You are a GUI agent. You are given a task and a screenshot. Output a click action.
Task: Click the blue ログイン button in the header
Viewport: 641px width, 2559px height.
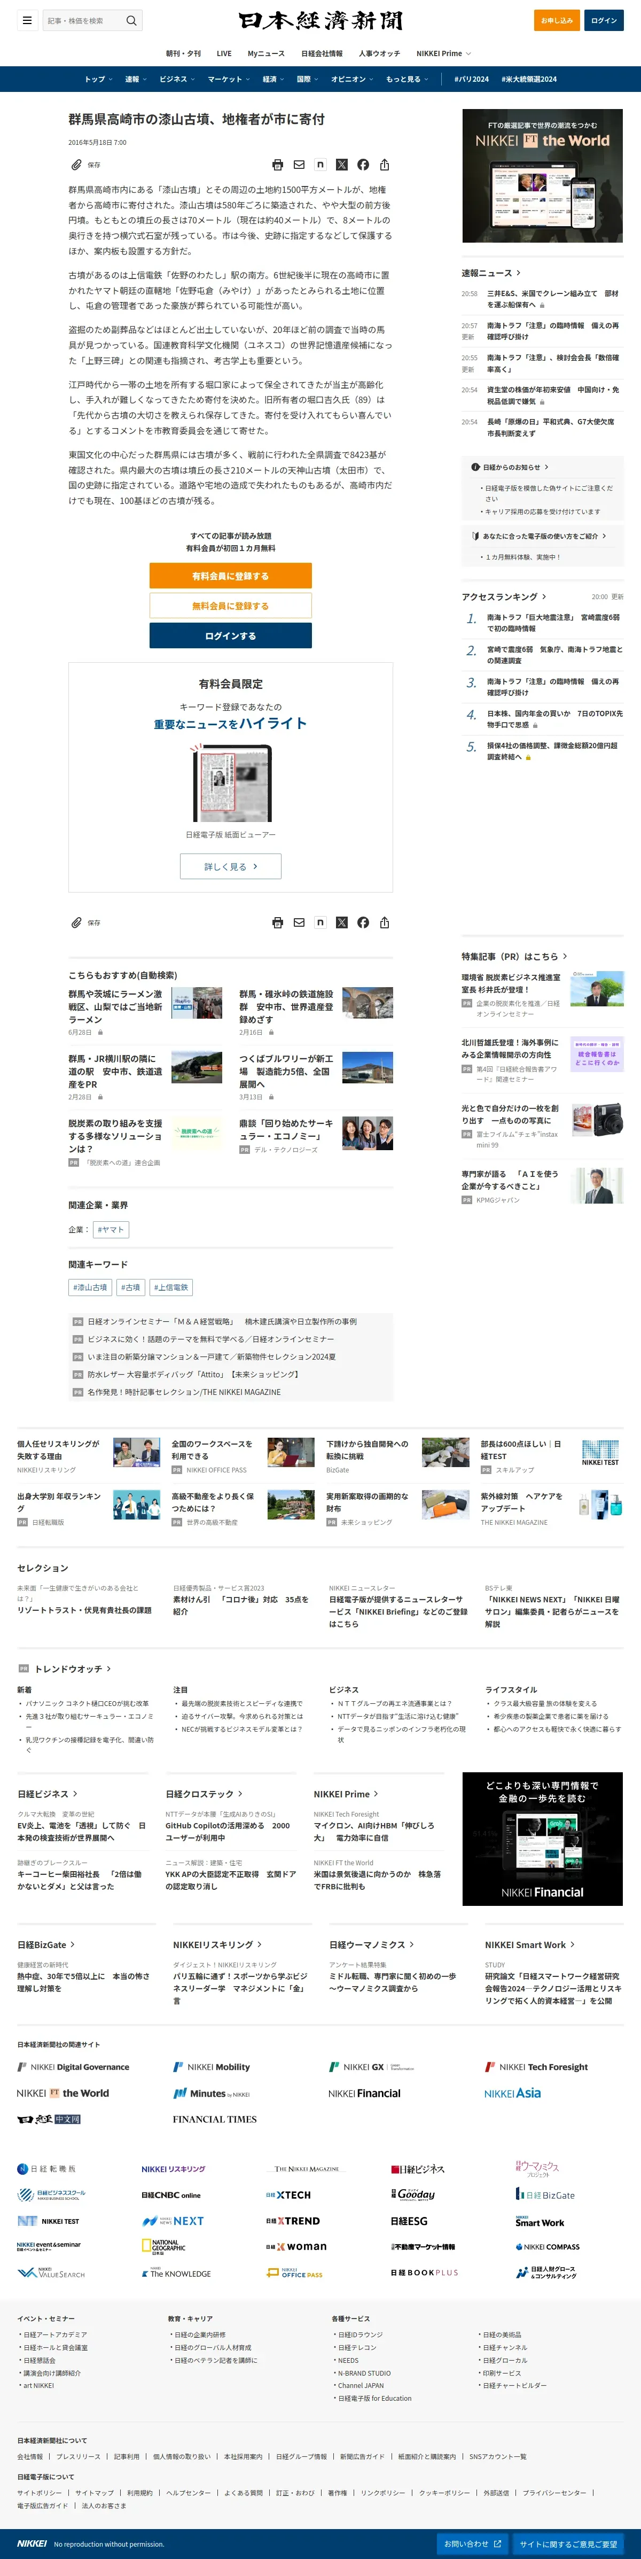point(603,20)
